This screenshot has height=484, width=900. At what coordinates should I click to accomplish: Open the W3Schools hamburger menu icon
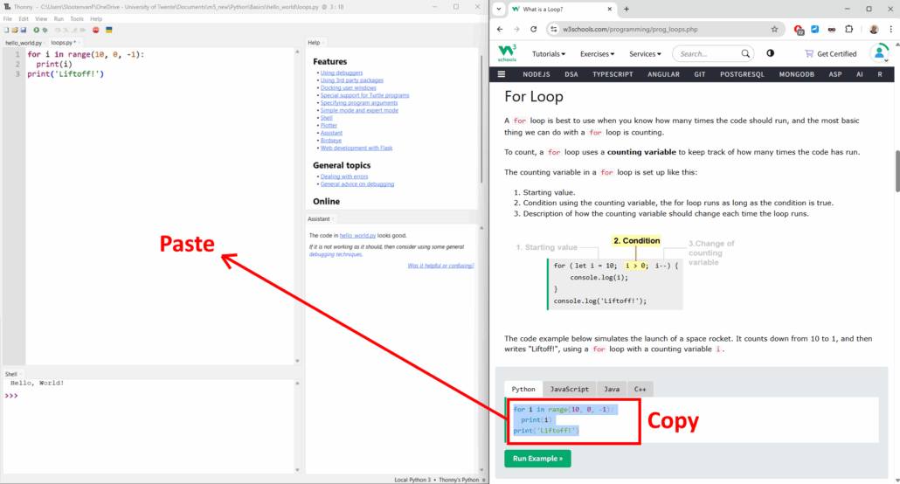501,74
